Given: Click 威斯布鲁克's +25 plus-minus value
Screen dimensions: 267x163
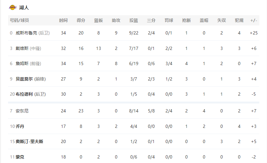Looking at the screenshot, I should [x=254, y=33].
